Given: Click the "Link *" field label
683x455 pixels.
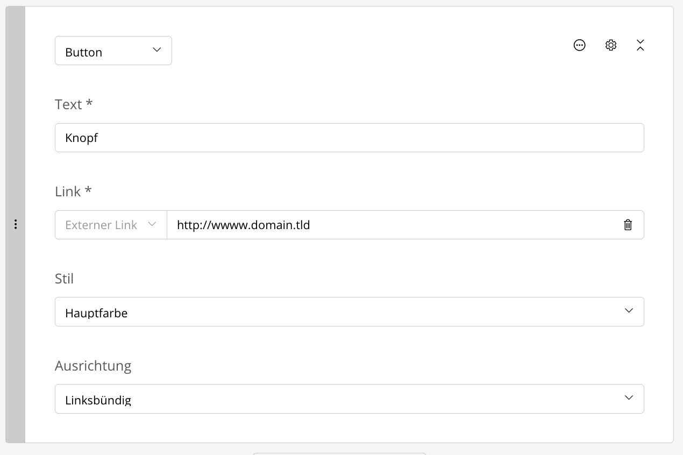Looking at the screenshot, I should [73, 191].
